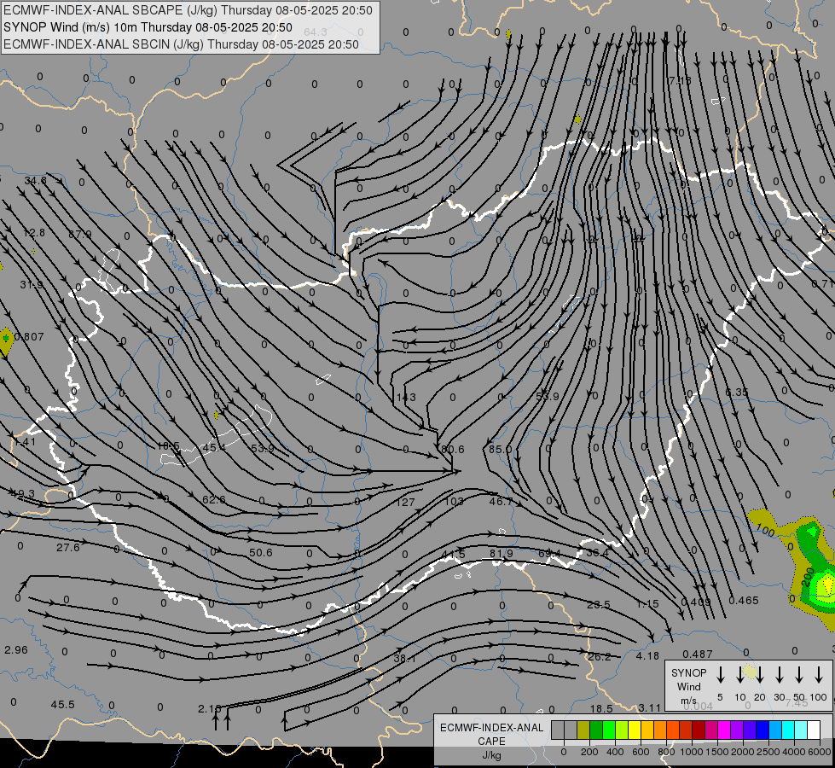This screenshot has height=768, width=835.
Task: Click the CAPE value 12.8 on the map
Action: click(34, 233)
